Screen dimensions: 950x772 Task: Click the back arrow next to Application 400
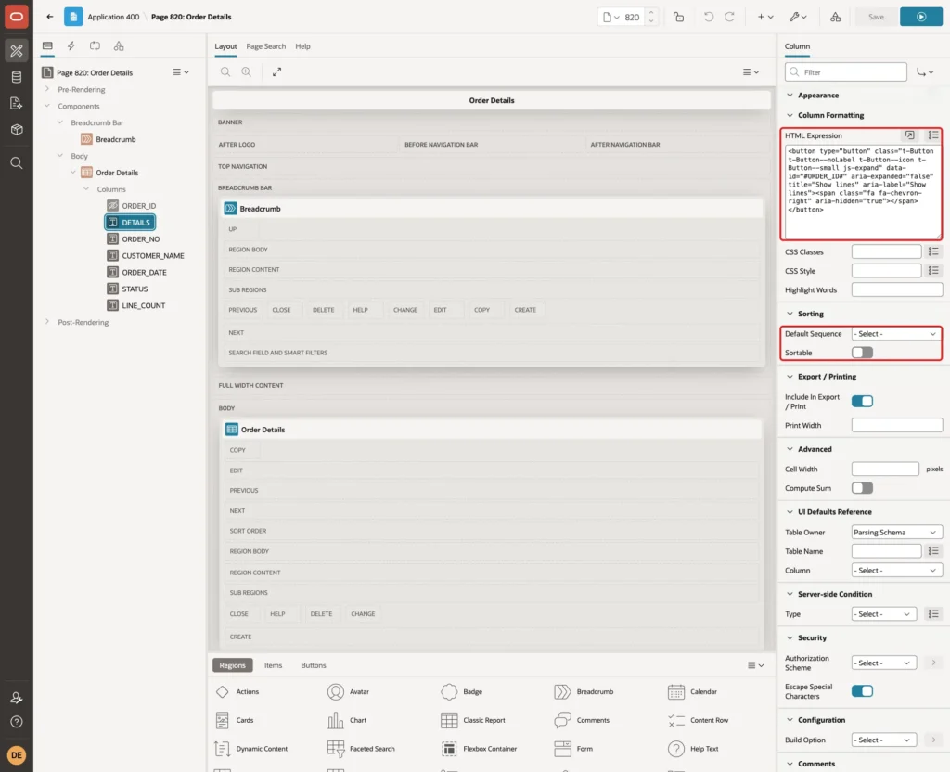click(50, 17)
